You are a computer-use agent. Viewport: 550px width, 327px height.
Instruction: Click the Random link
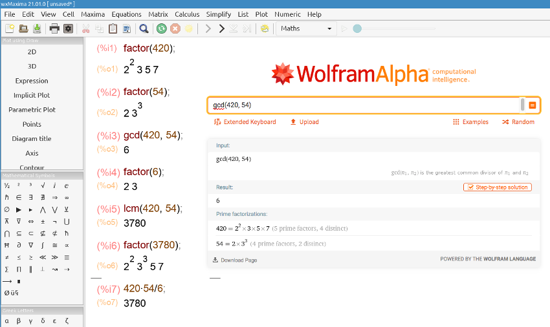[x=518, y=122]
